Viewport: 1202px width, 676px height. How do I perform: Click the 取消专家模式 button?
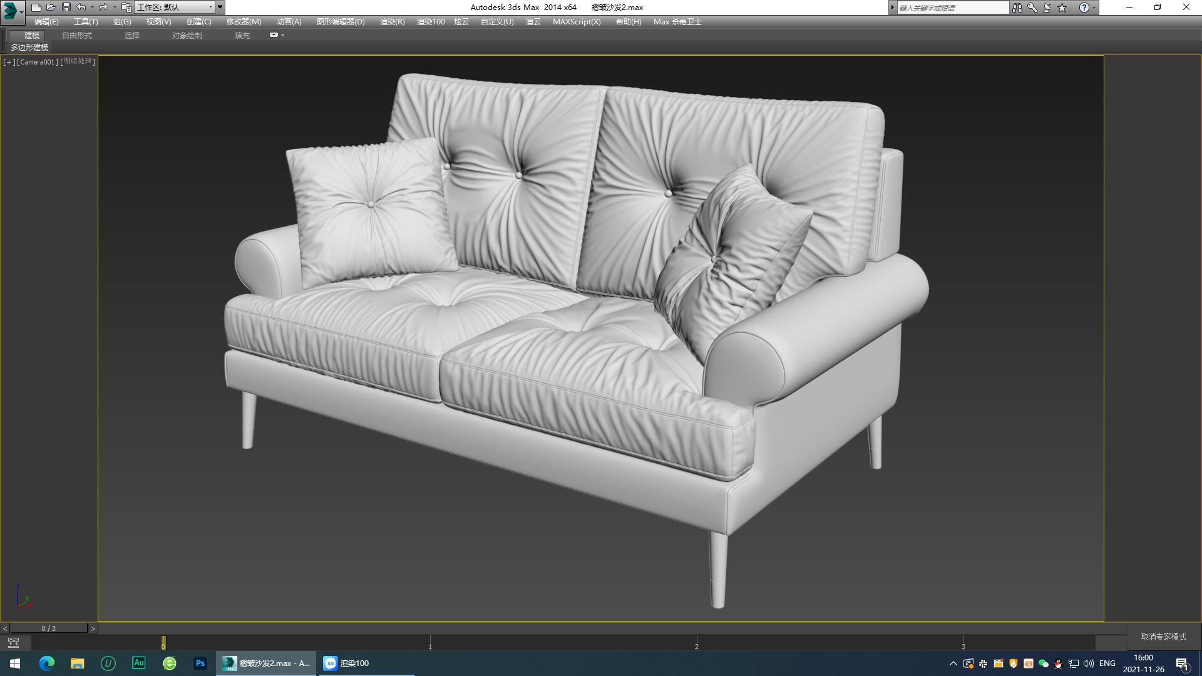[1163, 636]
